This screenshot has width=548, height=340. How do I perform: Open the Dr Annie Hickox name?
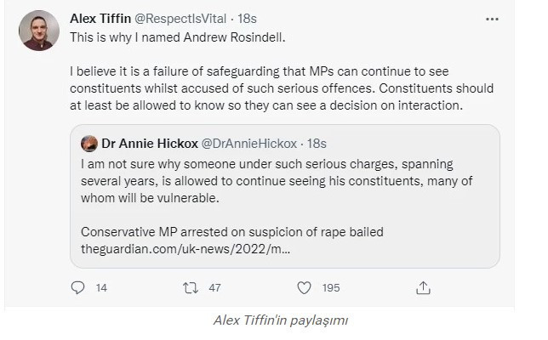[x=148, y=144]
